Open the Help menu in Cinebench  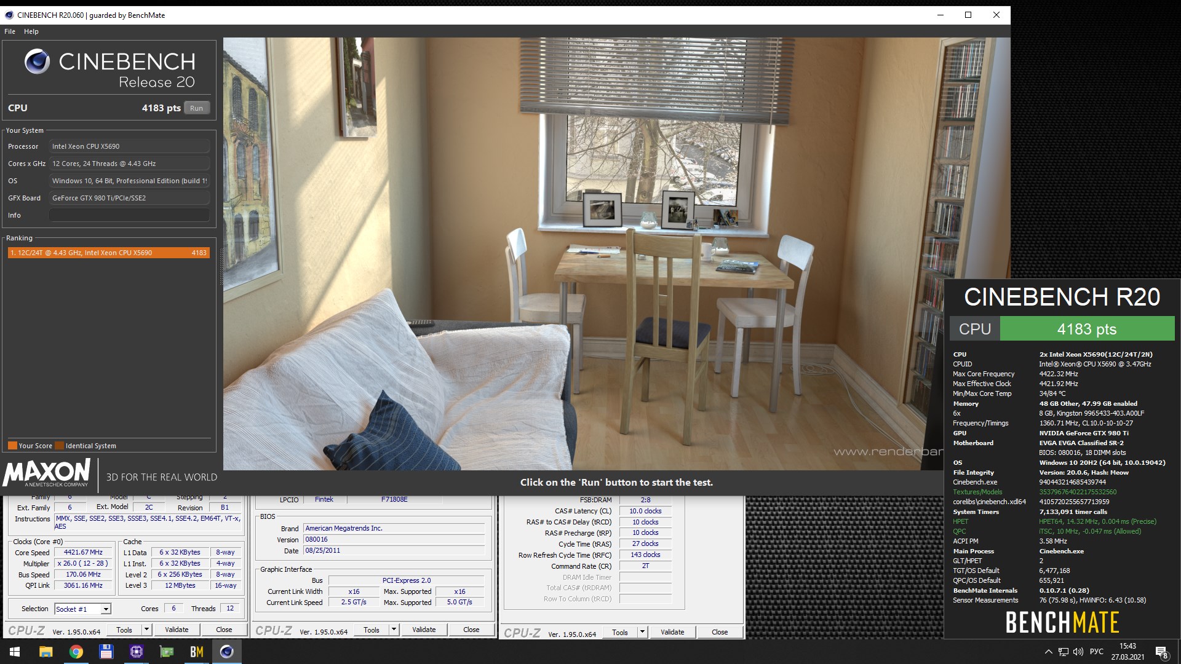[31, 31]
